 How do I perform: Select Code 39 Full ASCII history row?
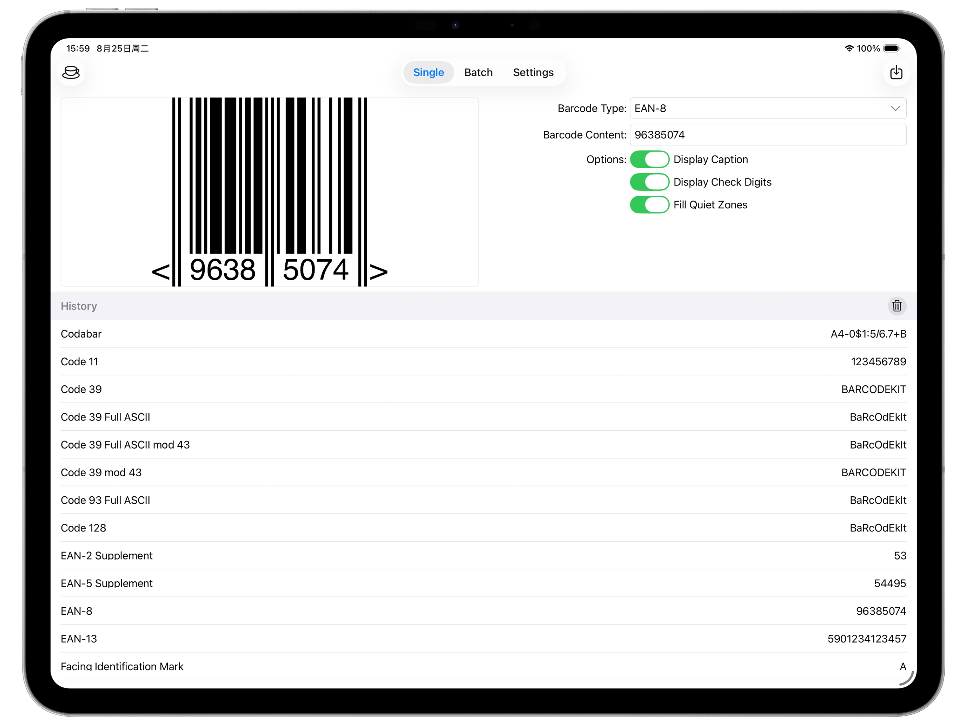[483, 417]
